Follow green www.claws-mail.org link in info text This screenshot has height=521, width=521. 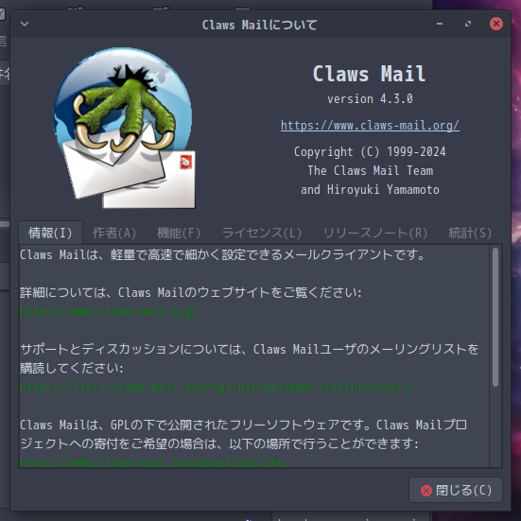click(109, 312)
